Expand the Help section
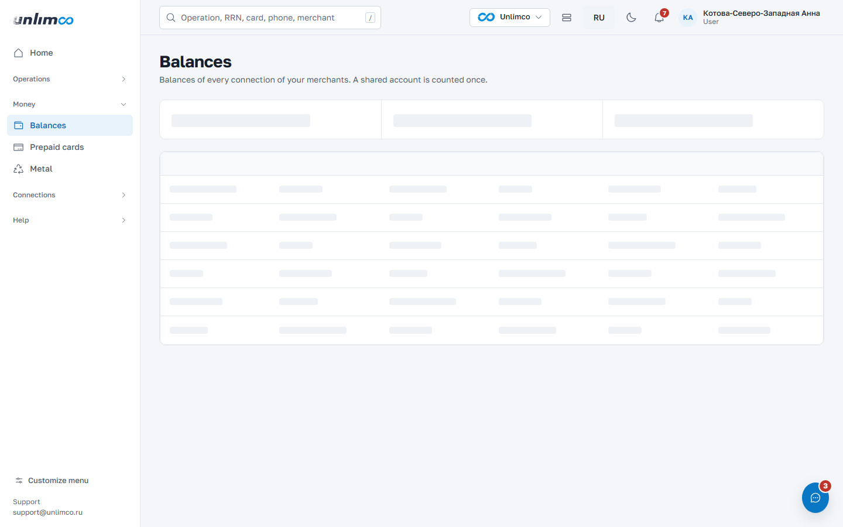Viewport: 843px width, 527px height. 70,220
